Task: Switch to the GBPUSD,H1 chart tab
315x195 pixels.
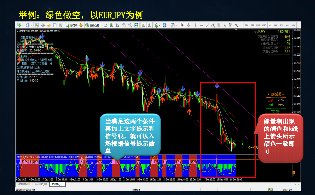Action: tap(24, 185)
